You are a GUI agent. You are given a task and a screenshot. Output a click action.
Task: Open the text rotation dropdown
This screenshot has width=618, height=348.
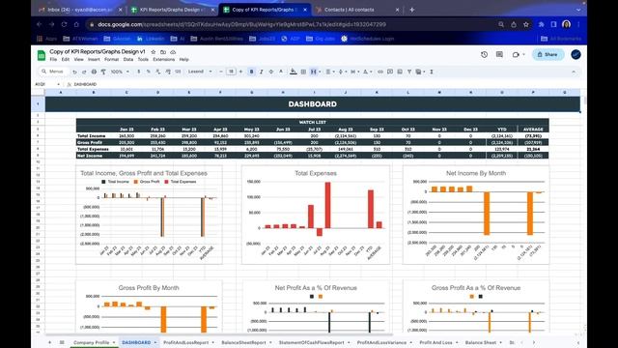point(367,72)
